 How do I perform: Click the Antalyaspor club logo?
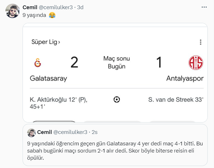pos(196,62)
